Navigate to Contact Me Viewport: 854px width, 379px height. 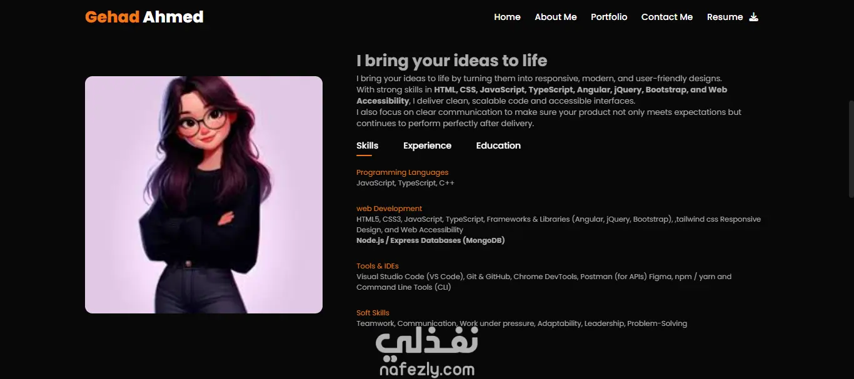[667, 17]
